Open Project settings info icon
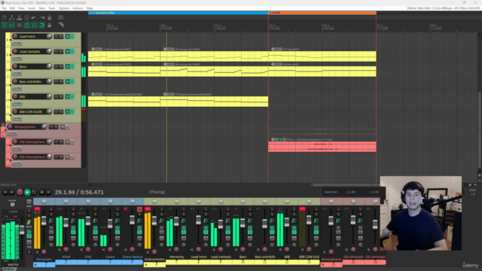482x271 pixels. click(x=27, y=18)
